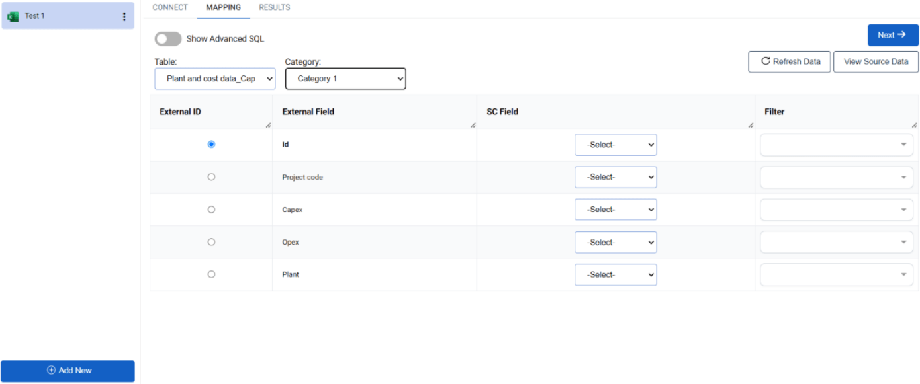Click the Add New button
Image resolution: width=920 pixels, height=384 pixels.
[x=68, y=371]
